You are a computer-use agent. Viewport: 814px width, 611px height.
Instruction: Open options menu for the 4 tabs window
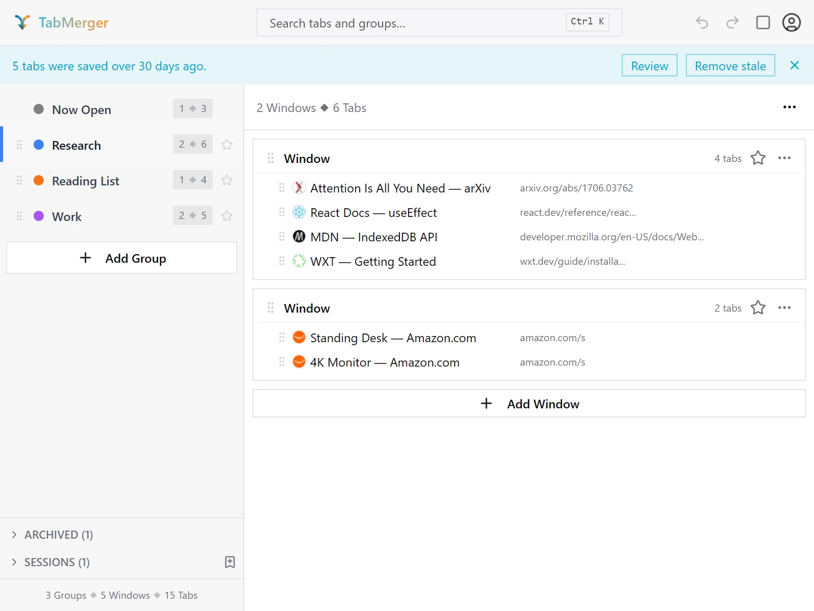coord(784,158)
